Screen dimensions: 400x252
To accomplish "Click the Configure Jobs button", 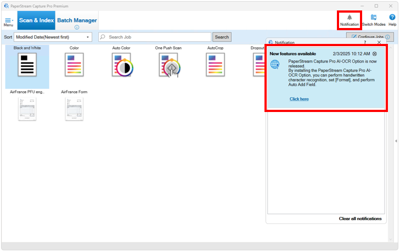I will [370, 37].
